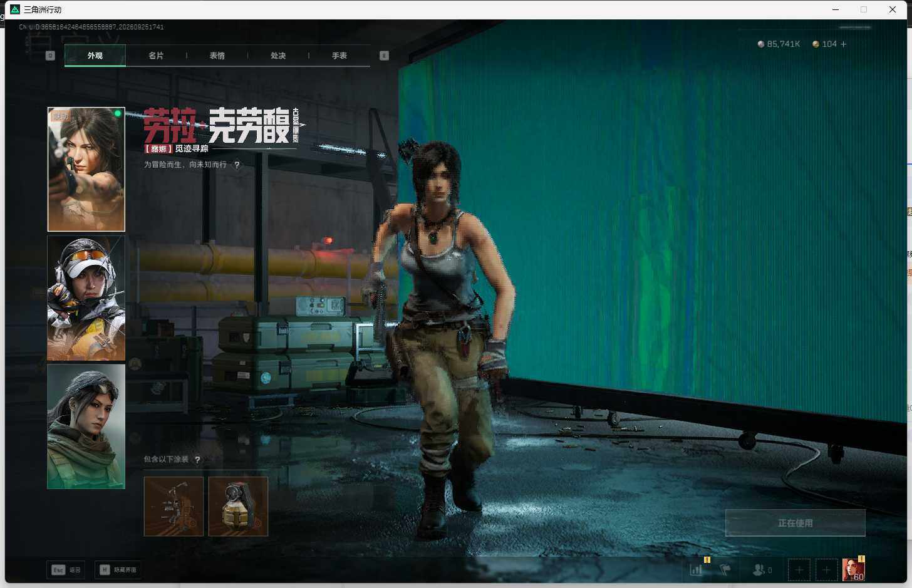Click the first empty squad invite slot
This screenshot has width=912, height=588.
coord(799,570)
